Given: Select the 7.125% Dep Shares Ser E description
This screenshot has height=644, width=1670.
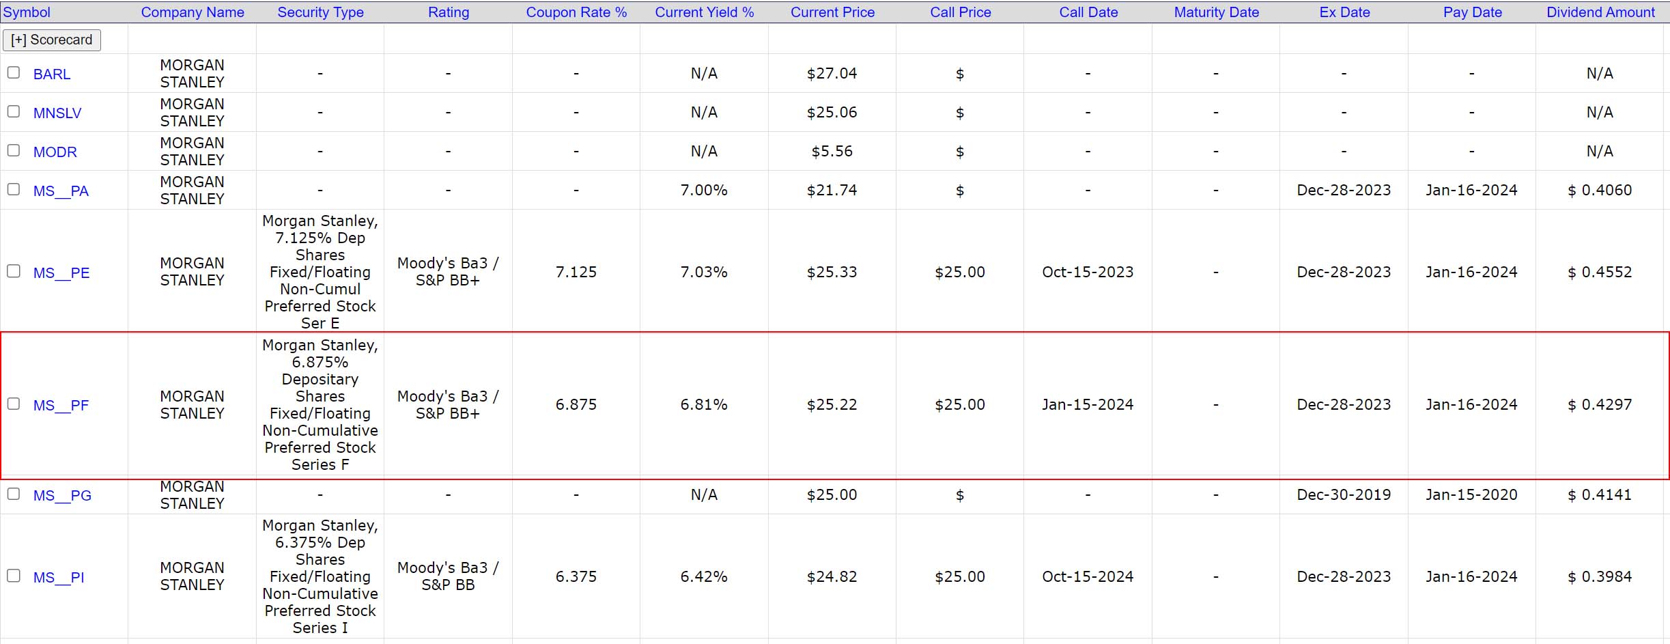Looking at the screenshot, I should tap(320, 272).
